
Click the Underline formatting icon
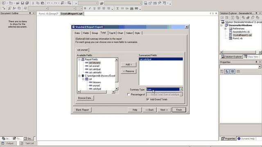pos(95,8)
